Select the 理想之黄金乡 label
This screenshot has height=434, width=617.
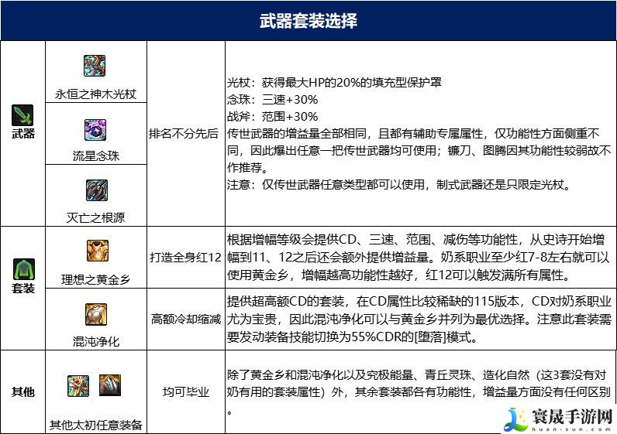(x=95, y=279)
